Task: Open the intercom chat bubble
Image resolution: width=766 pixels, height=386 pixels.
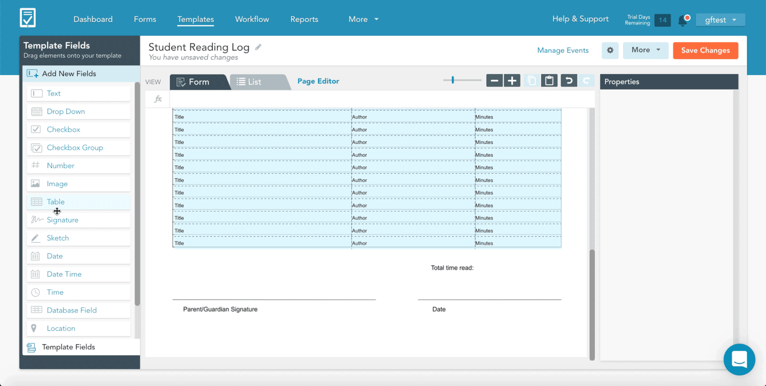Action: click(739, 359)
